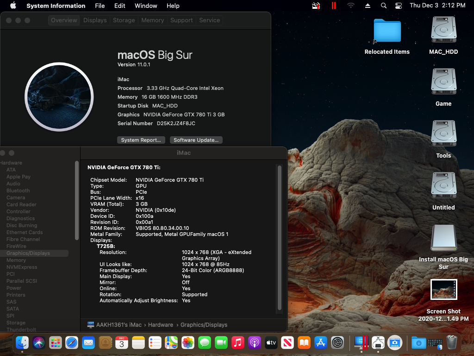Image resolution: width=474 pixels, height=356 pixels.
Task: Open Books app in the Dock
Action: pos(304,343)
